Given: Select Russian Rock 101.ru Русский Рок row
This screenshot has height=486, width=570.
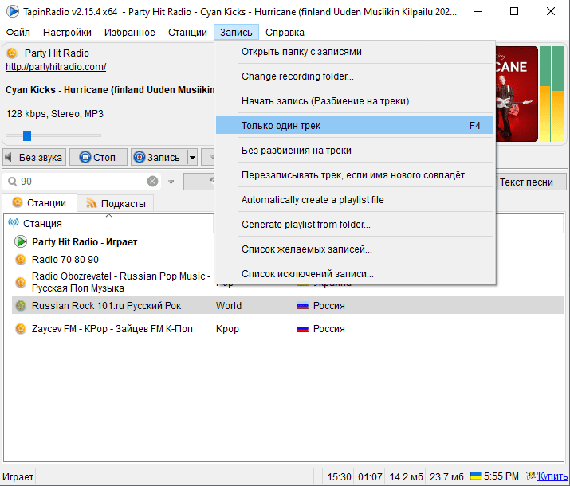Looking at the screenshot, I should pos(287,305).
